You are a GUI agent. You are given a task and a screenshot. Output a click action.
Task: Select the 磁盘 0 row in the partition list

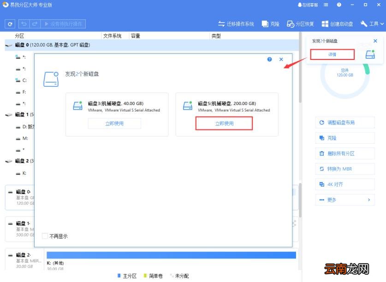pos(152,45)
